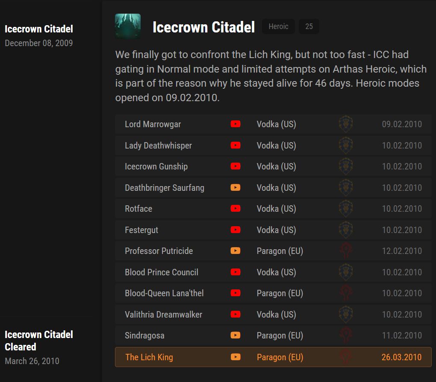Click Vodka (US) guild on Festergut row
Viewport: 436px width, 382px height.
[276, 230]
